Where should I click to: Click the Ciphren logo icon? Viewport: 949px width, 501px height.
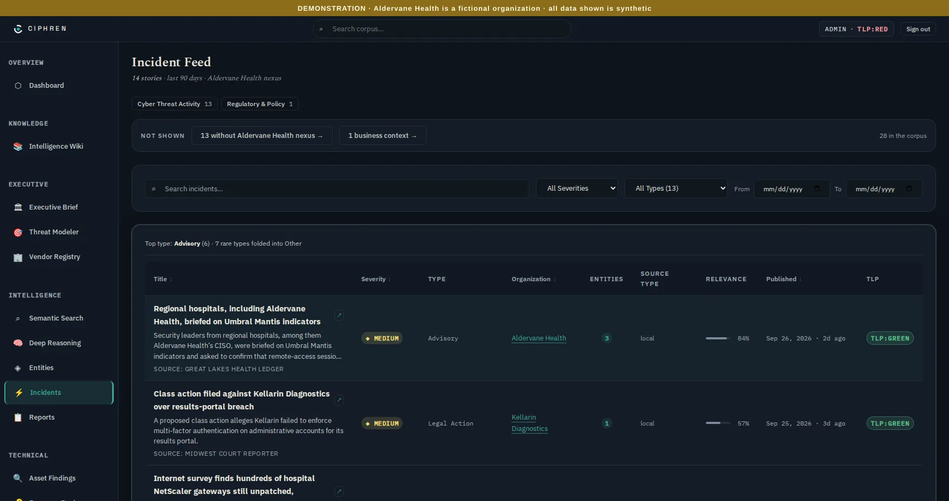(18, 29)
